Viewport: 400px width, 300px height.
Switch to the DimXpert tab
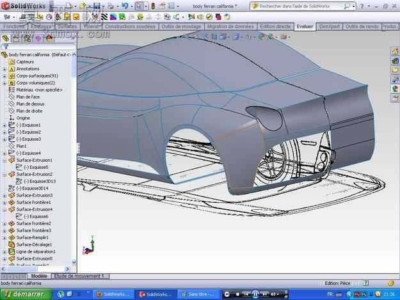pos(329,26)
